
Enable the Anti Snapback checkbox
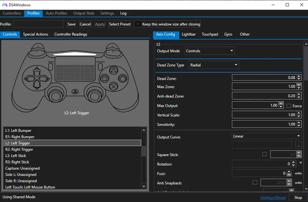(x=255, y=182)
